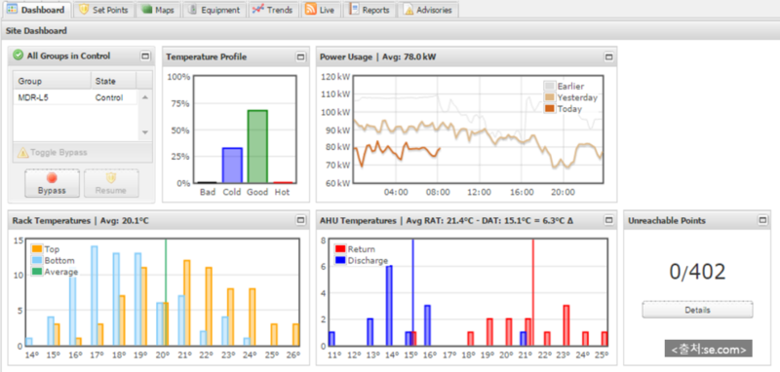Click the Set Points shield icon
This screenshot has height=372, width=780.
pyautogui.click(x=84, y=10)
